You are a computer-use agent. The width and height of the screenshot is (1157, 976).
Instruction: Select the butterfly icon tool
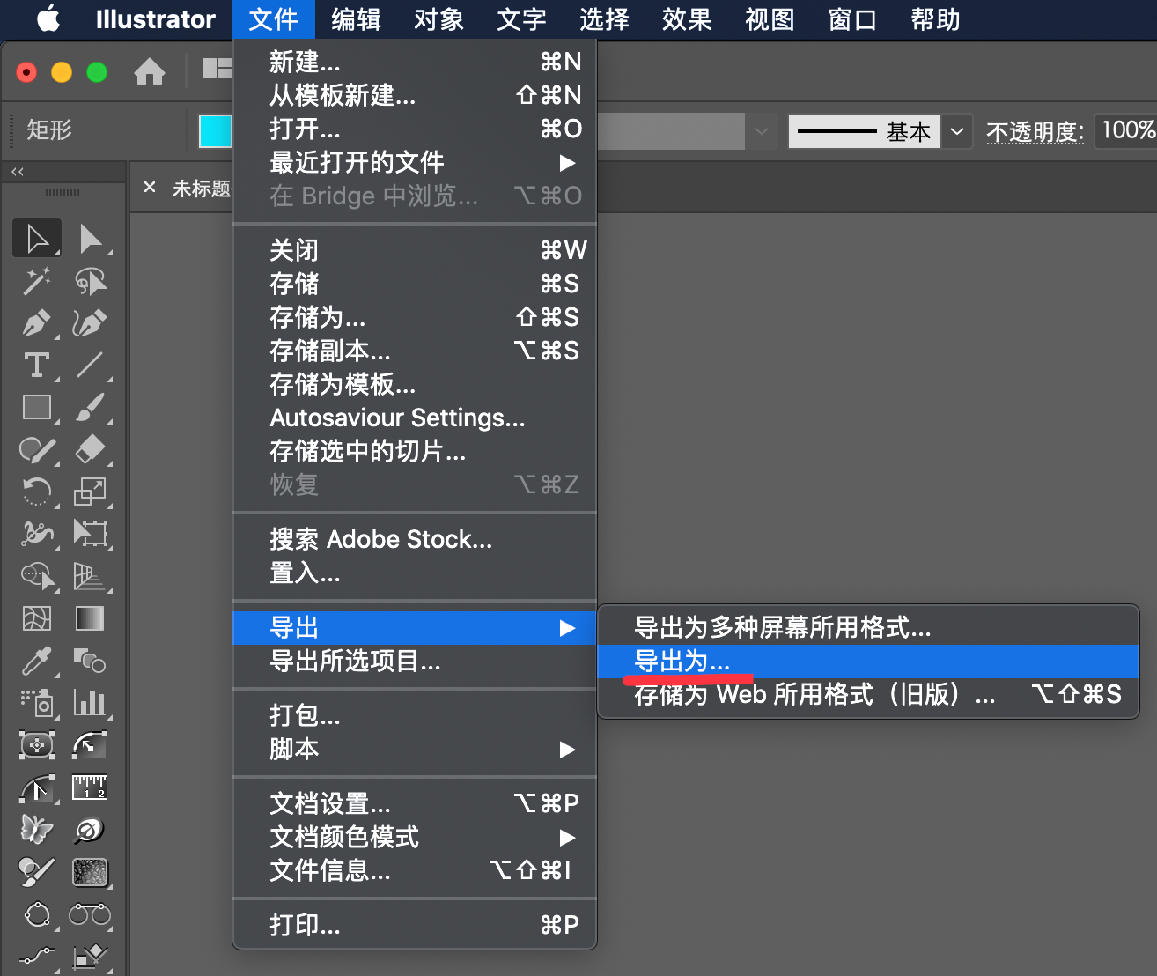37,829
